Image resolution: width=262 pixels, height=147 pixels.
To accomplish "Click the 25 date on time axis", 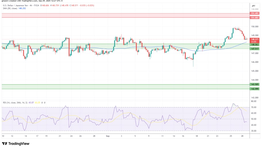I will [x=231, y=136].
